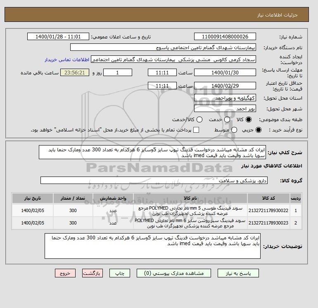Click the بازگشت button
This screenshot has width=318, height=308.
point(93,273)
